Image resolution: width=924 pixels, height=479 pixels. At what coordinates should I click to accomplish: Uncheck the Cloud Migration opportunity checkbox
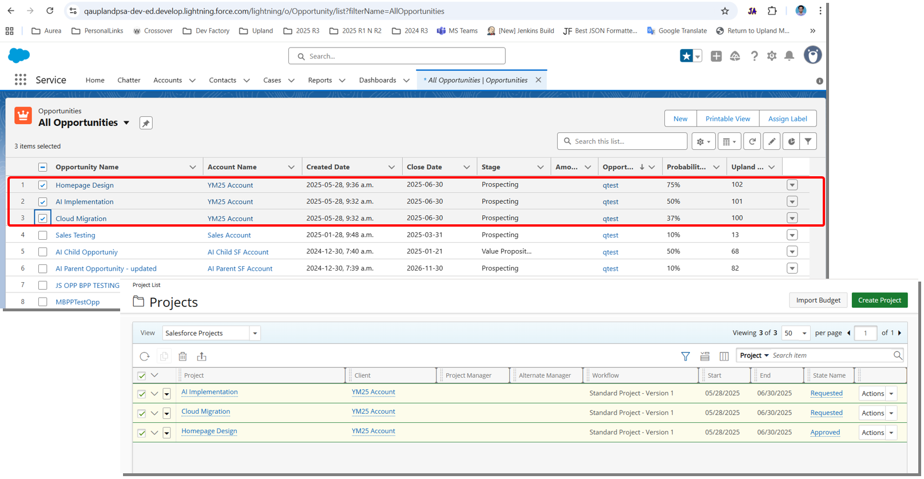click(43, 218)
